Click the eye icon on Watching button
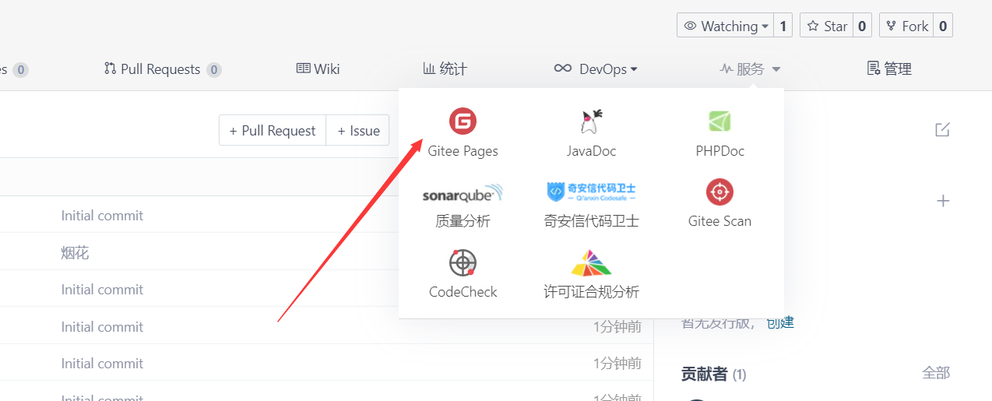 click(690, 26)
